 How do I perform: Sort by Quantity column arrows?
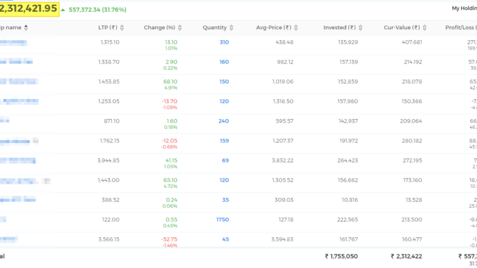pyautogui.click(x=231, y=28)
